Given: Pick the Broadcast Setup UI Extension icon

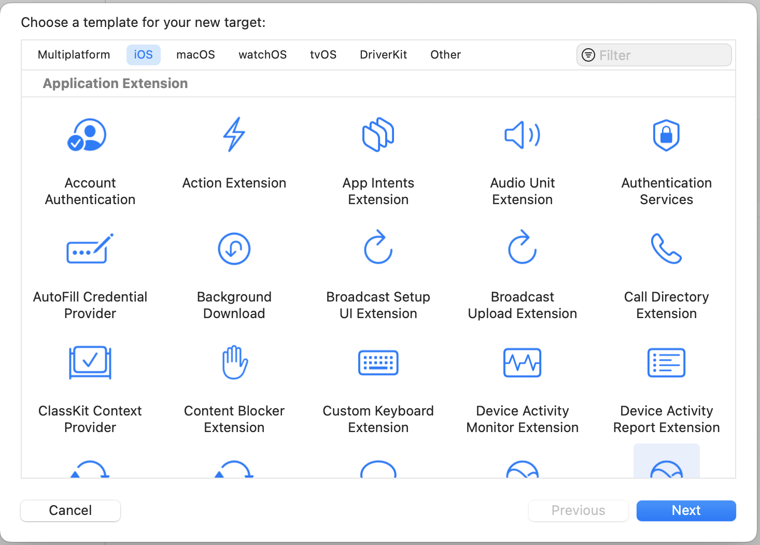Looking at the screenshot, I should click(x=378, y=247).
